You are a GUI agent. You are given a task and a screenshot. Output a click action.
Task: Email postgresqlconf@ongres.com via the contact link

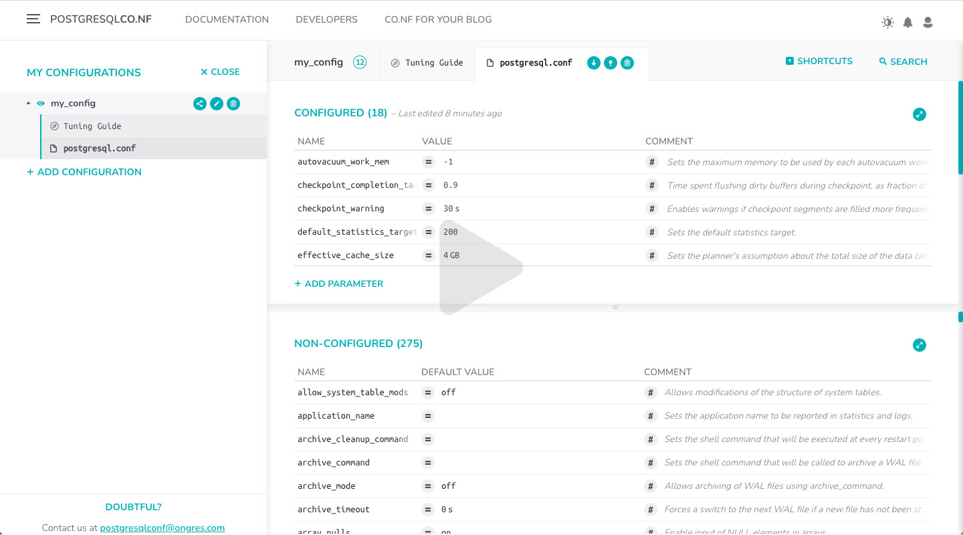[163, 527]
